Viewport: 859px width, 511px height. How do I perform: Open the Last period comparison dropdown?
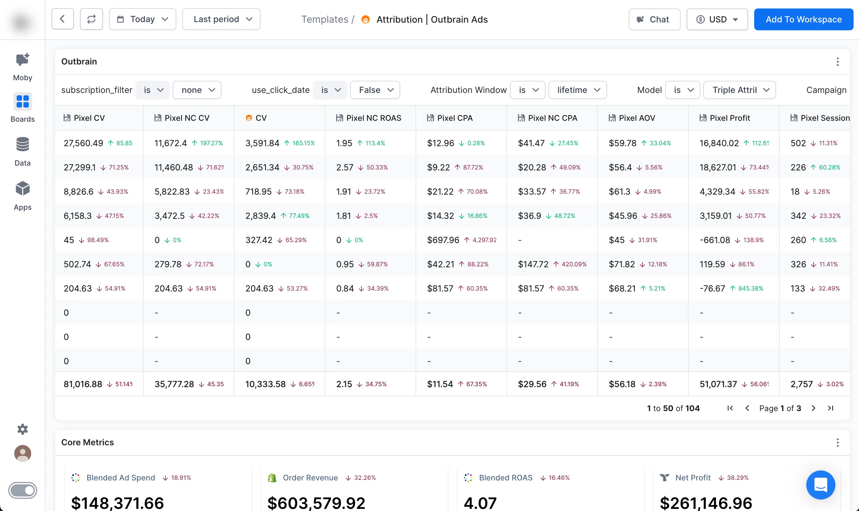tap(221, 19)
